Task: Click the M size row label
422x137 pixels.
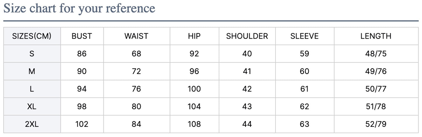Action: 32,71
